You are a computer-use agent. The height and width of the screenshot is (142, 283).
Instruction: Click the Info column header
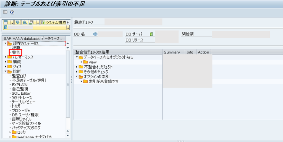[191, 52]
